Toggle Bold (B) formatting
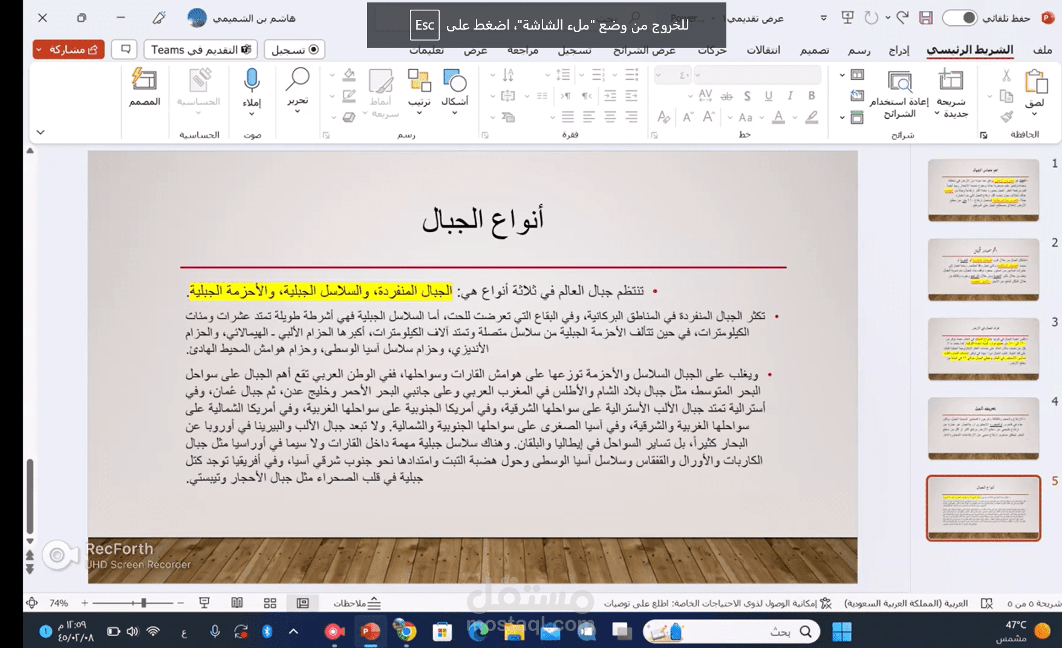This screenshot has height=648, width=1062. click(x=812, y=96)
